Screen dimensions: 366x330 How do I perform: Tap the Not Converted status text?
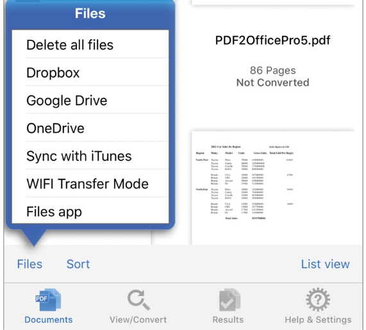272,83
